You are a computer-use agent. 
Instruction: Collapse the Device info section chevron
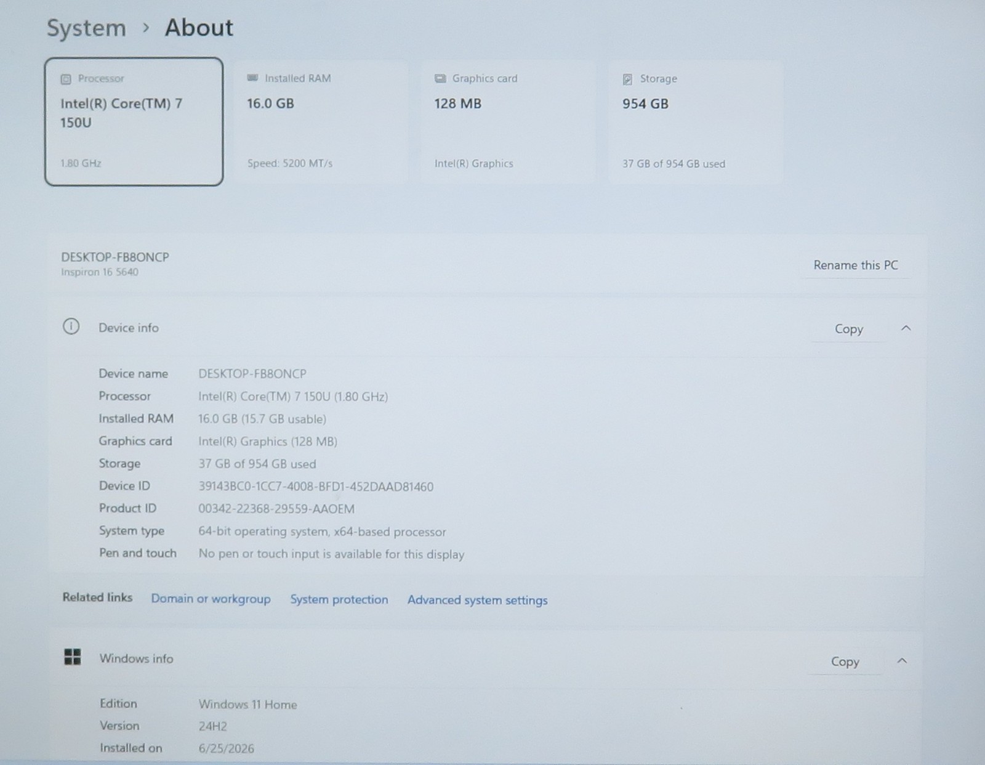(x=906, y=328)
